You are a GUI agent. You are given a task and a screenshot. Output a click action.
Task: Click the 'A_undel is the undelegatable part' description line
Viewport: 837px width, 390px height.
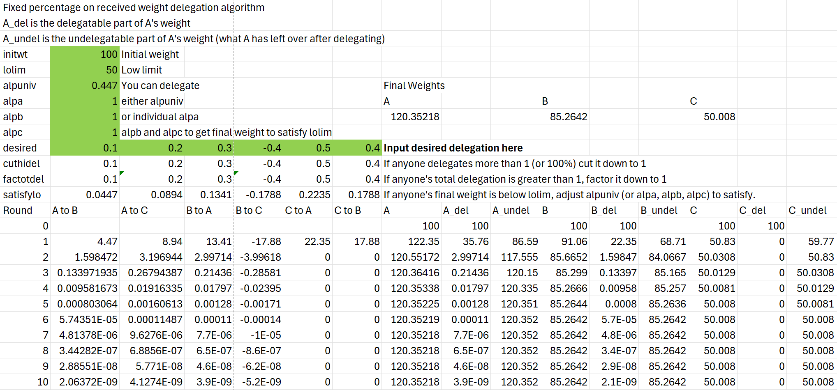194,39
